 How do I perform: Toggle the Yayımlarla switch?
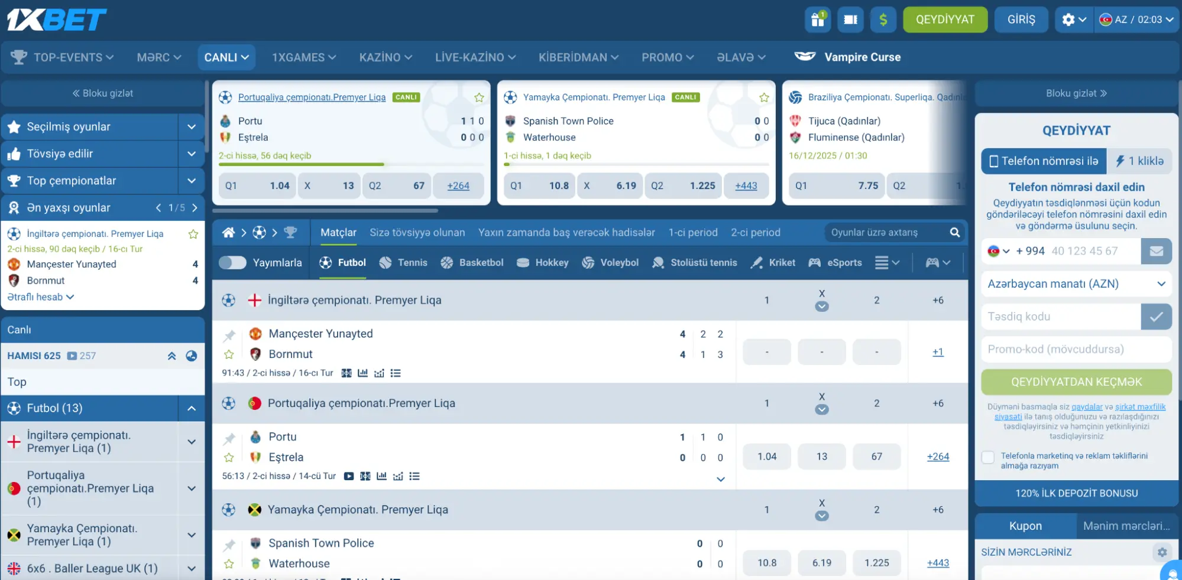232,263
